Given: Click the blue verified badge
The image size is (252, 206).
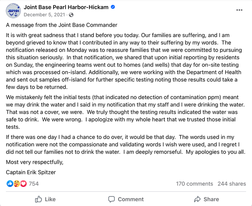Looking at the screenshot, I should [x=113, y=7].
